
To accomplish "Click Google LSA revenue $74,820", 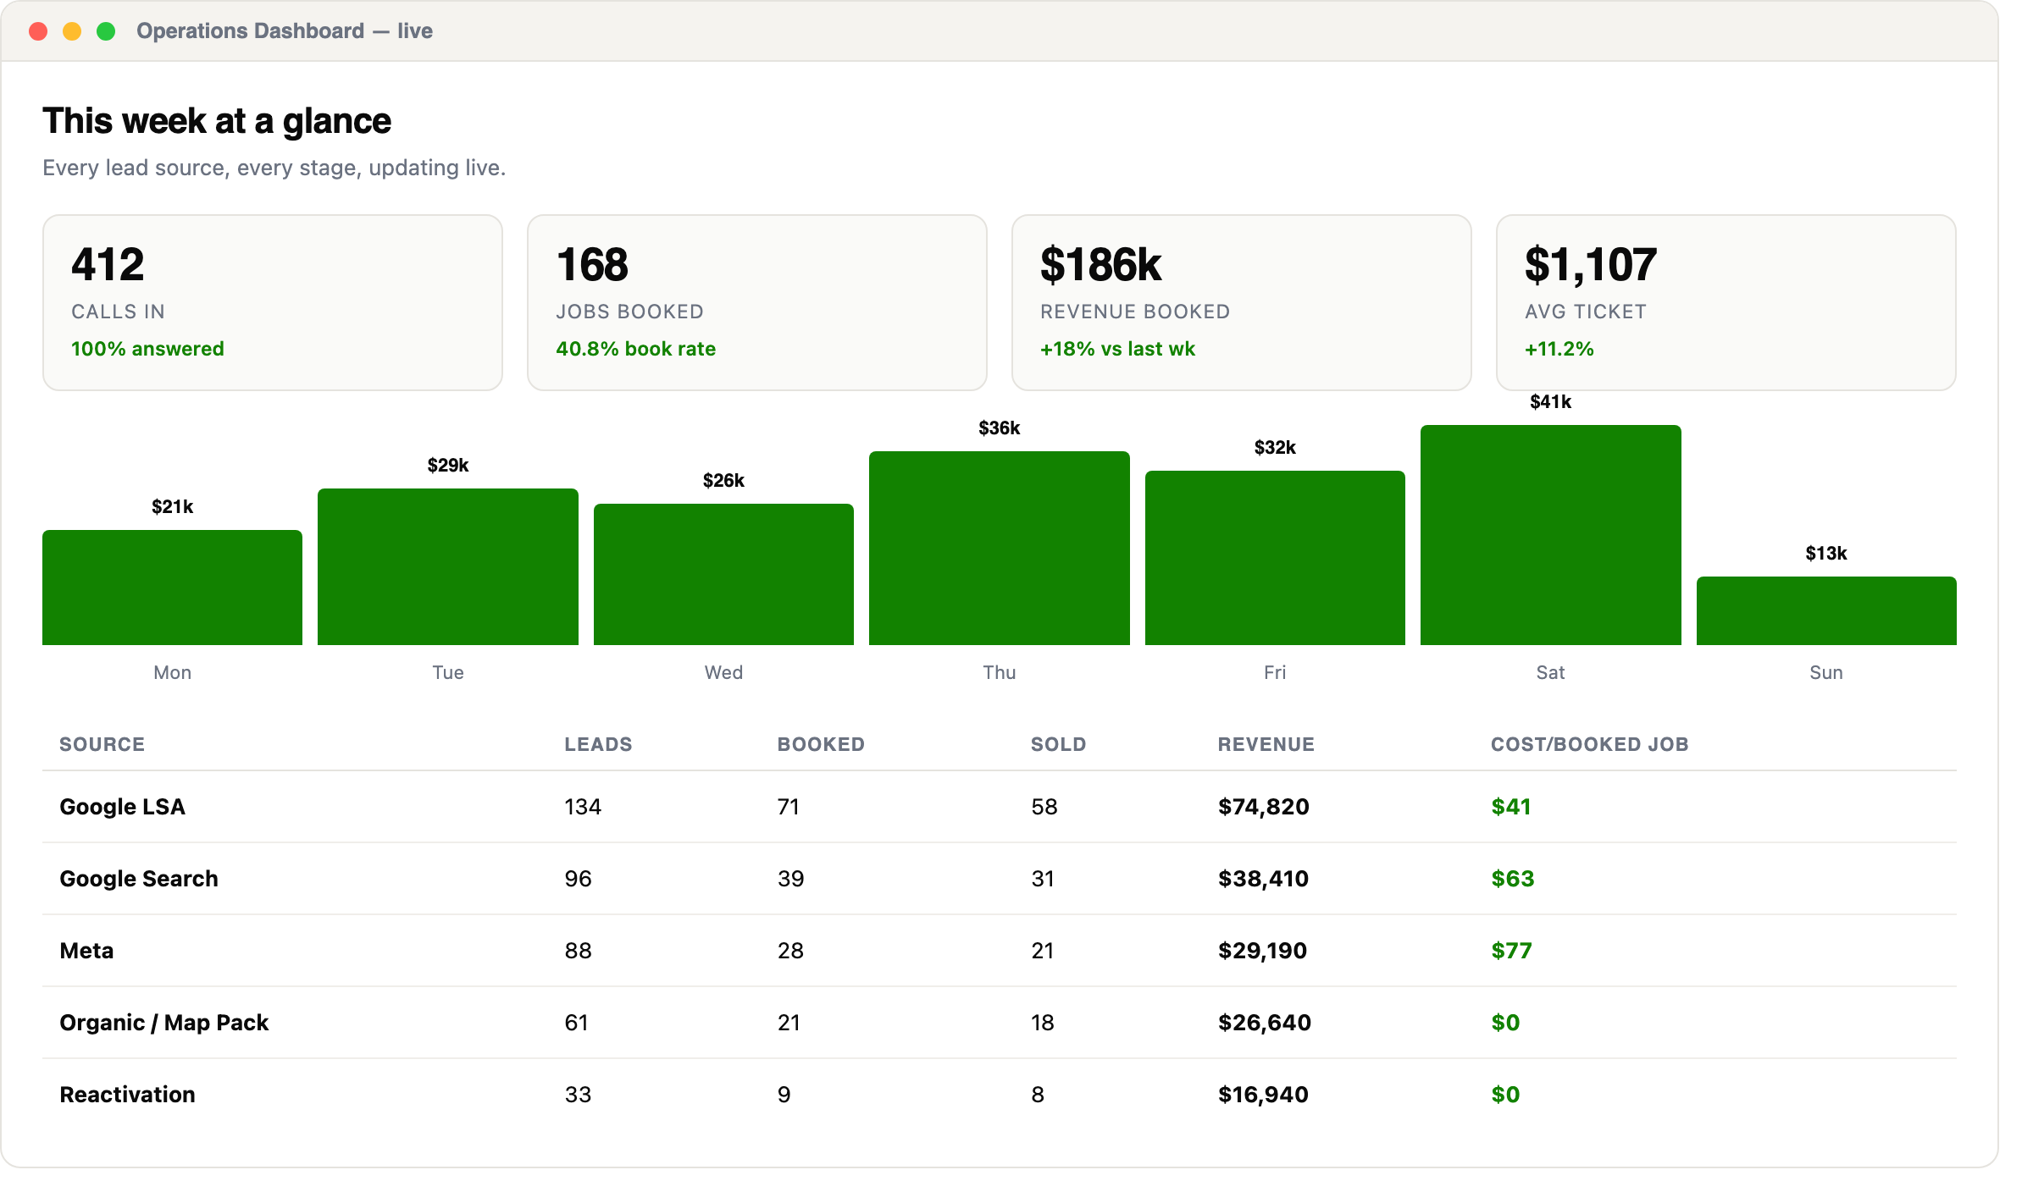I will point(1263,807).
